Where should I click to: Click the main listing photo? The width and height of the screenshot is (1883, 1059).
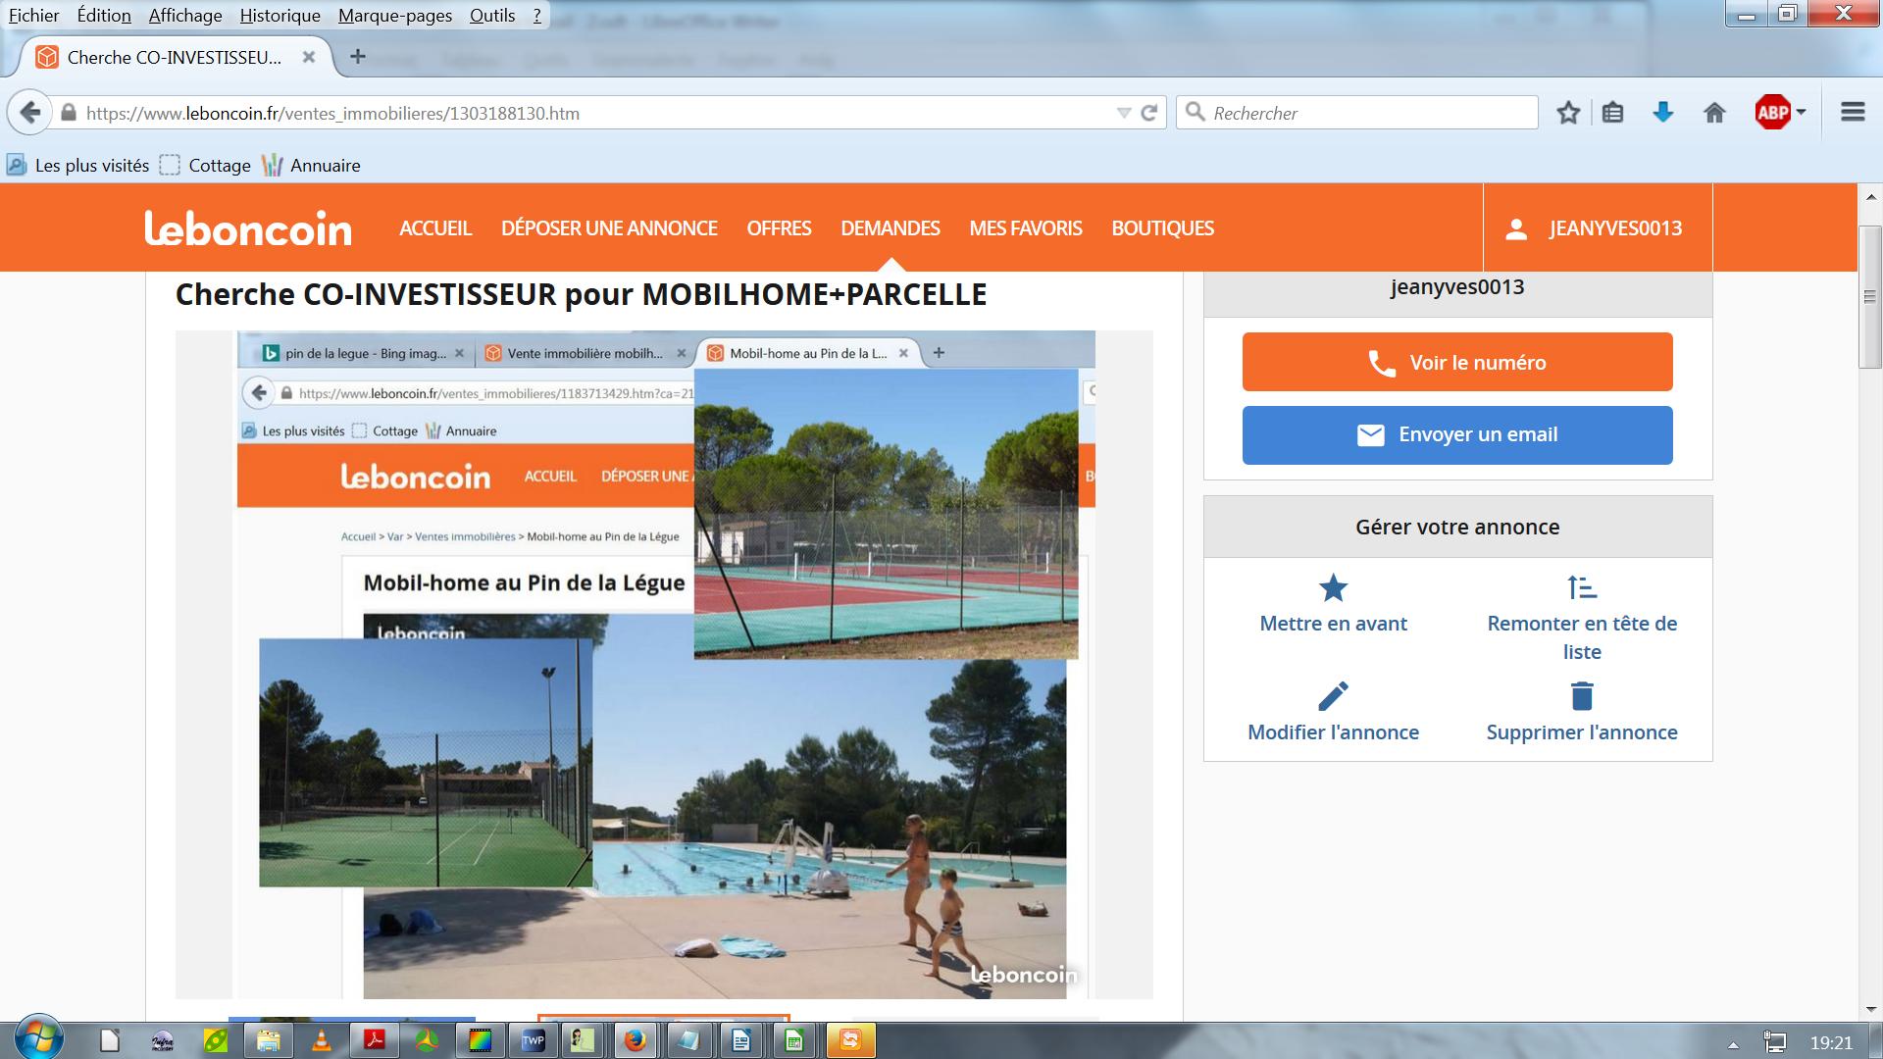coord(664,664)
